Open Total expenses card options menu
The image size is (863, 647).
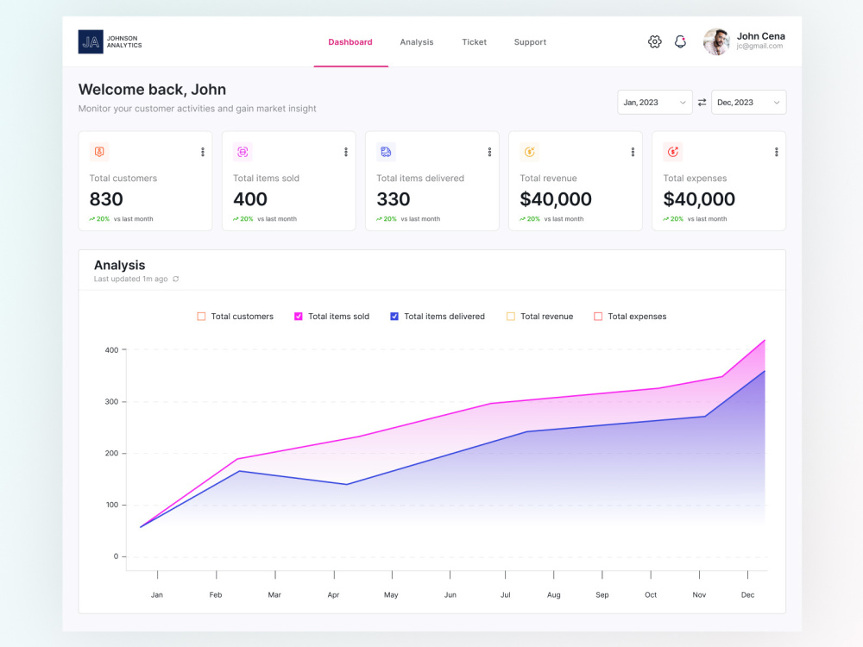coord(776,152)
